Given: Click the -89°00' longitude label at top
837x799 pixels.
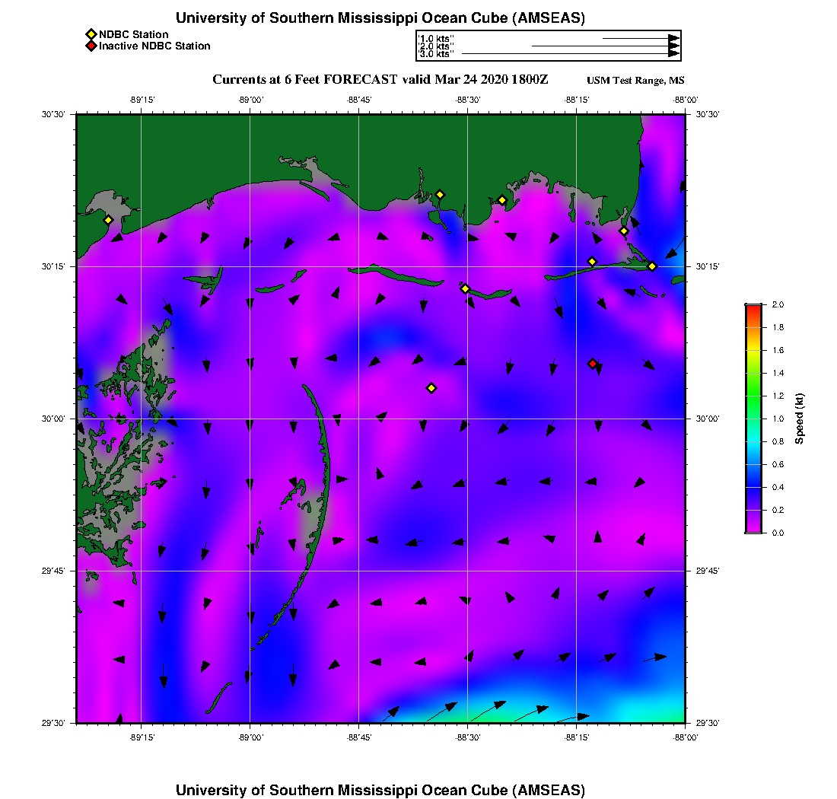Looking at the screenshot, I should 250,100.
